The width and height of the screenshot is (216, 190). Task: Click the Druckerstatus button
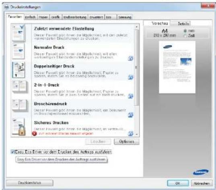[x=30, y=183]
